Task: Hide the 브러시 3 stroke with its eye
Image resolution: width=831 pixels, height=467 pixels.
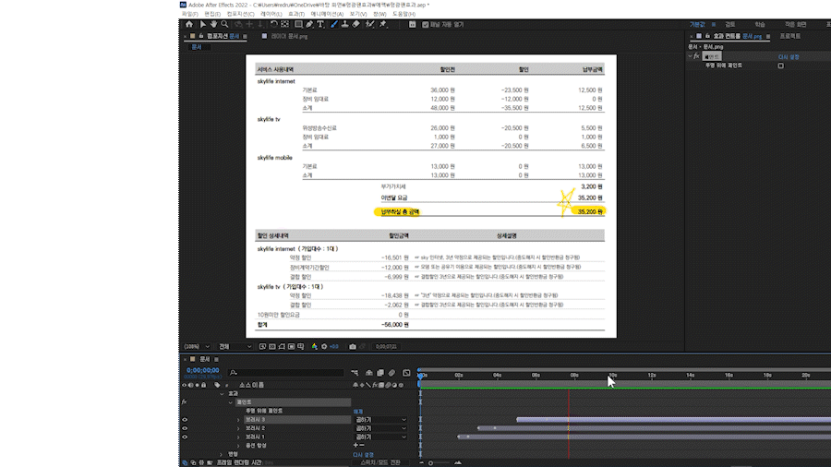Action: click(x=185, y=420)
